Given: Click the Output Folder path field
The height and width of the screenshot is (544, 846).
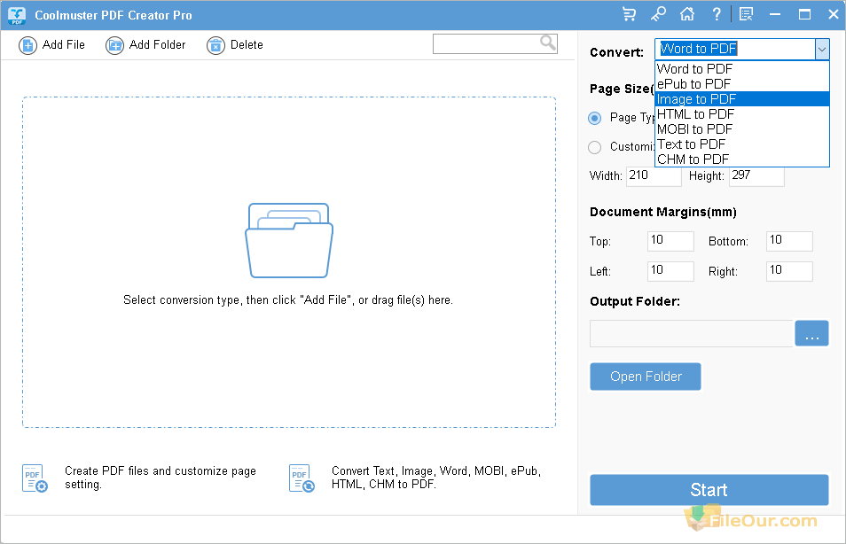Looking at the screenshot, I should [692, 334].
